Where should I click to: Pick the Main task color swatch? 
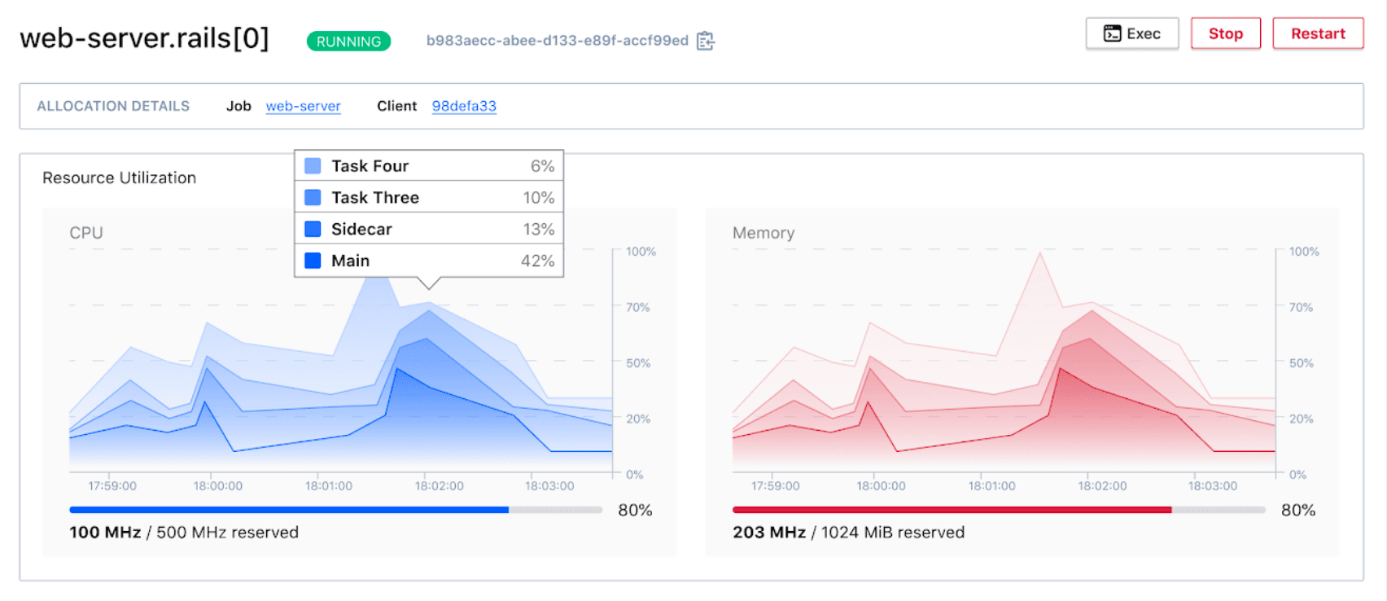[313, 261]
